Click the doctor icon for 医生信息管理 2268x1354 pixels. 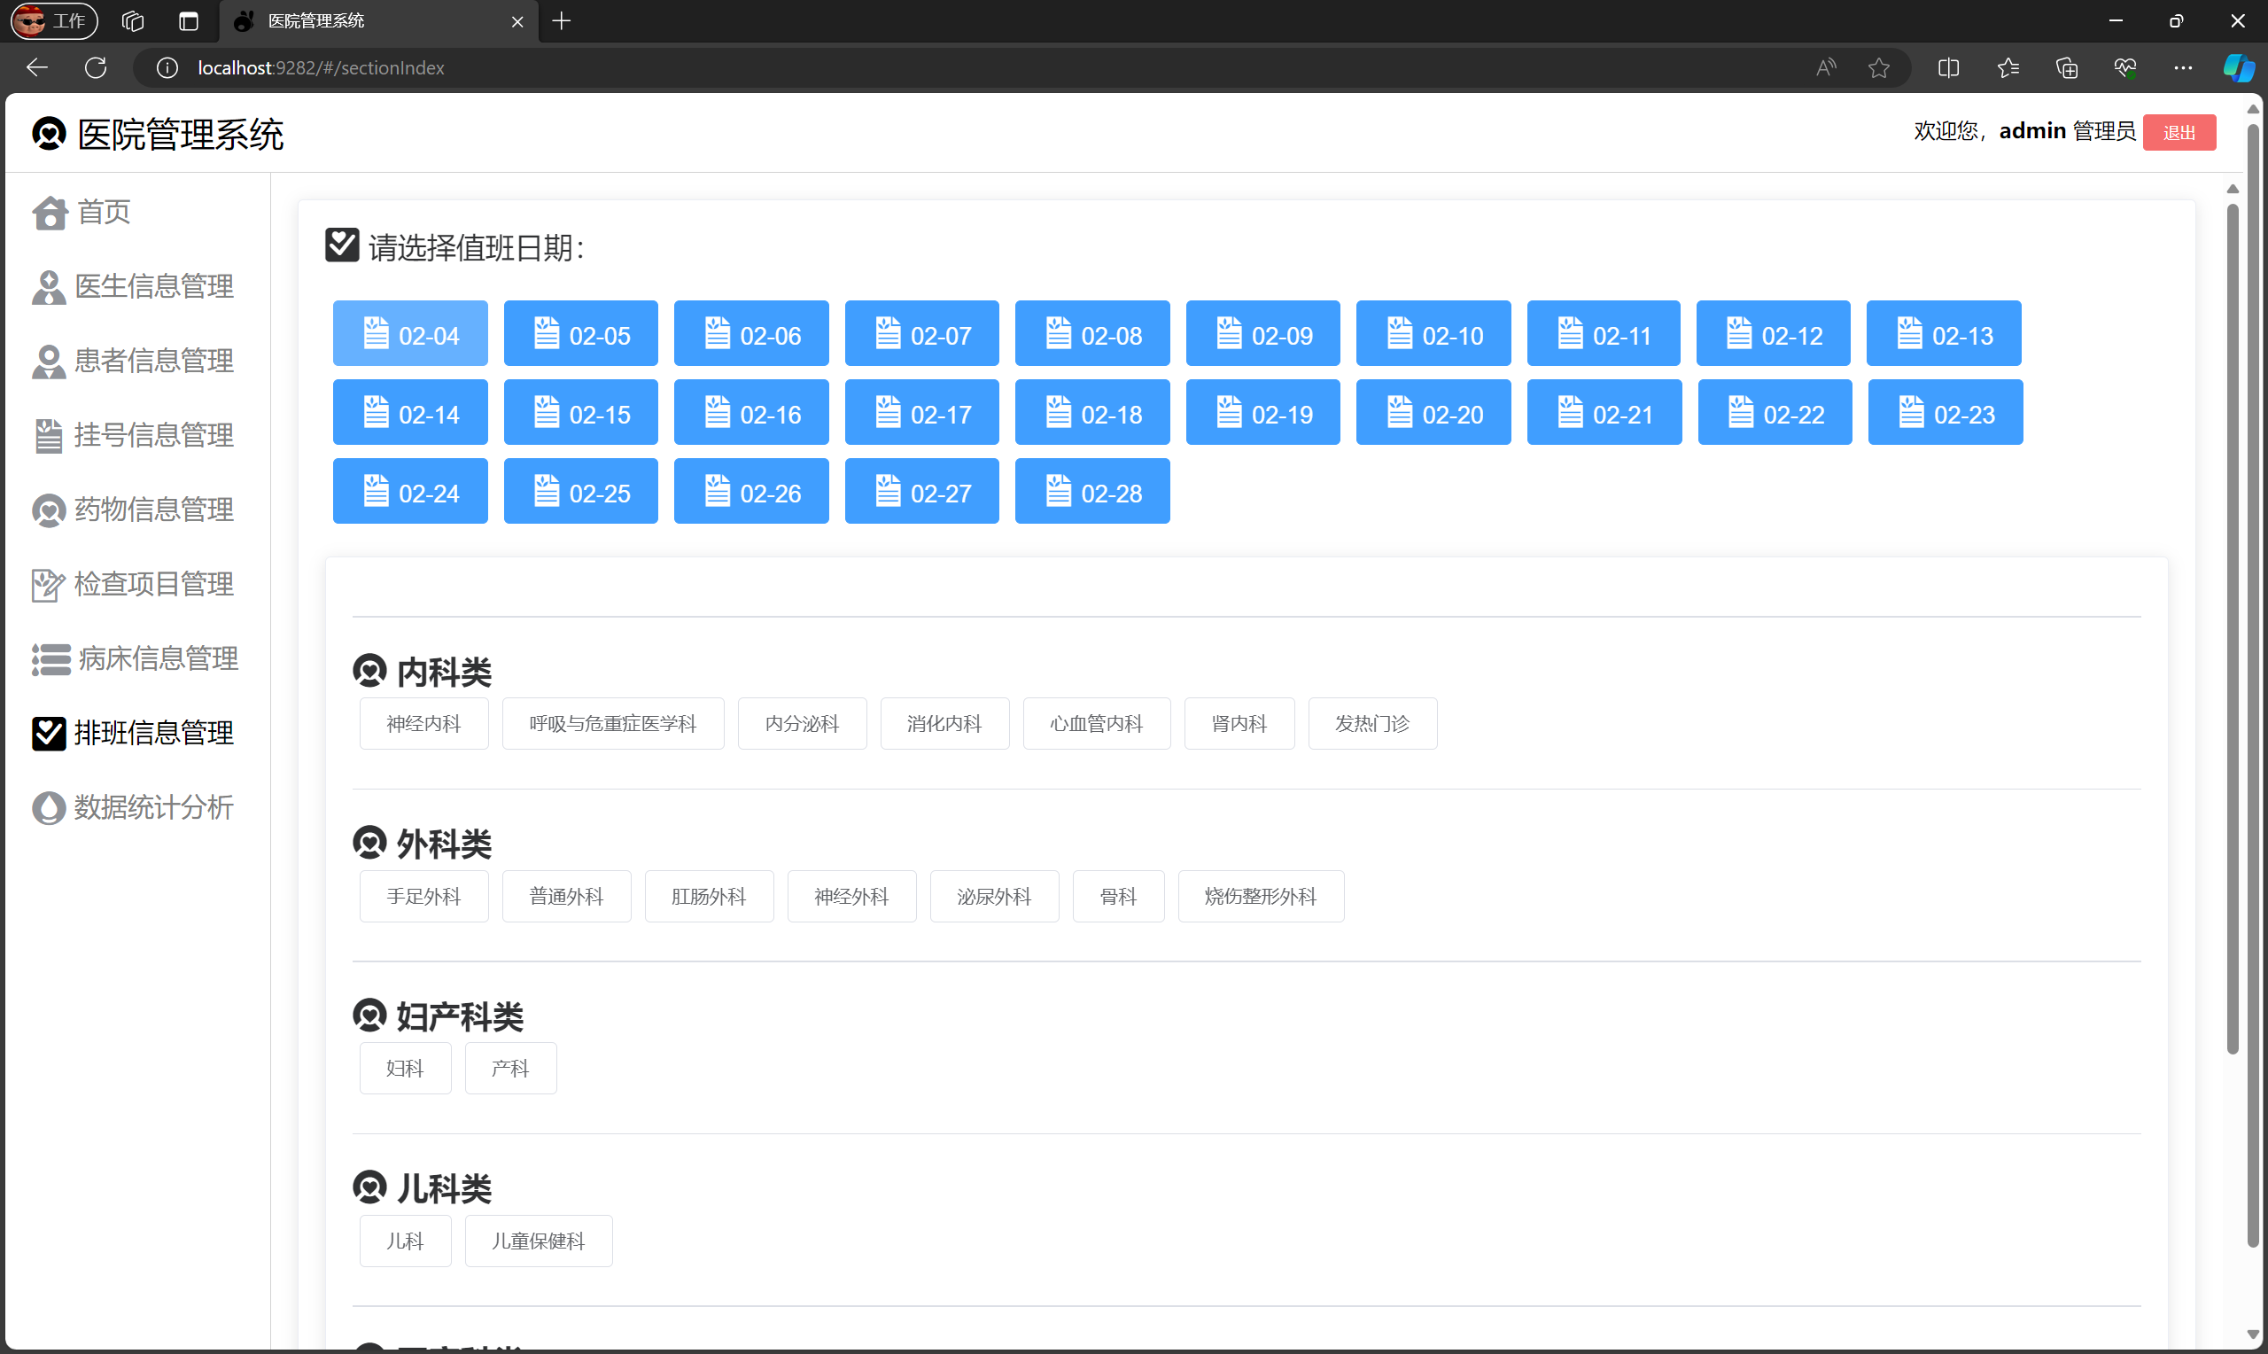(49, 287)
